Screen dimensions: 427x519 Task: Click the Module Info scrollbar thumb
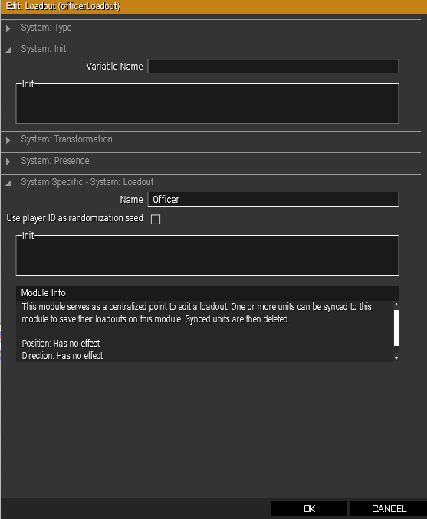click(x=396, y=328)
